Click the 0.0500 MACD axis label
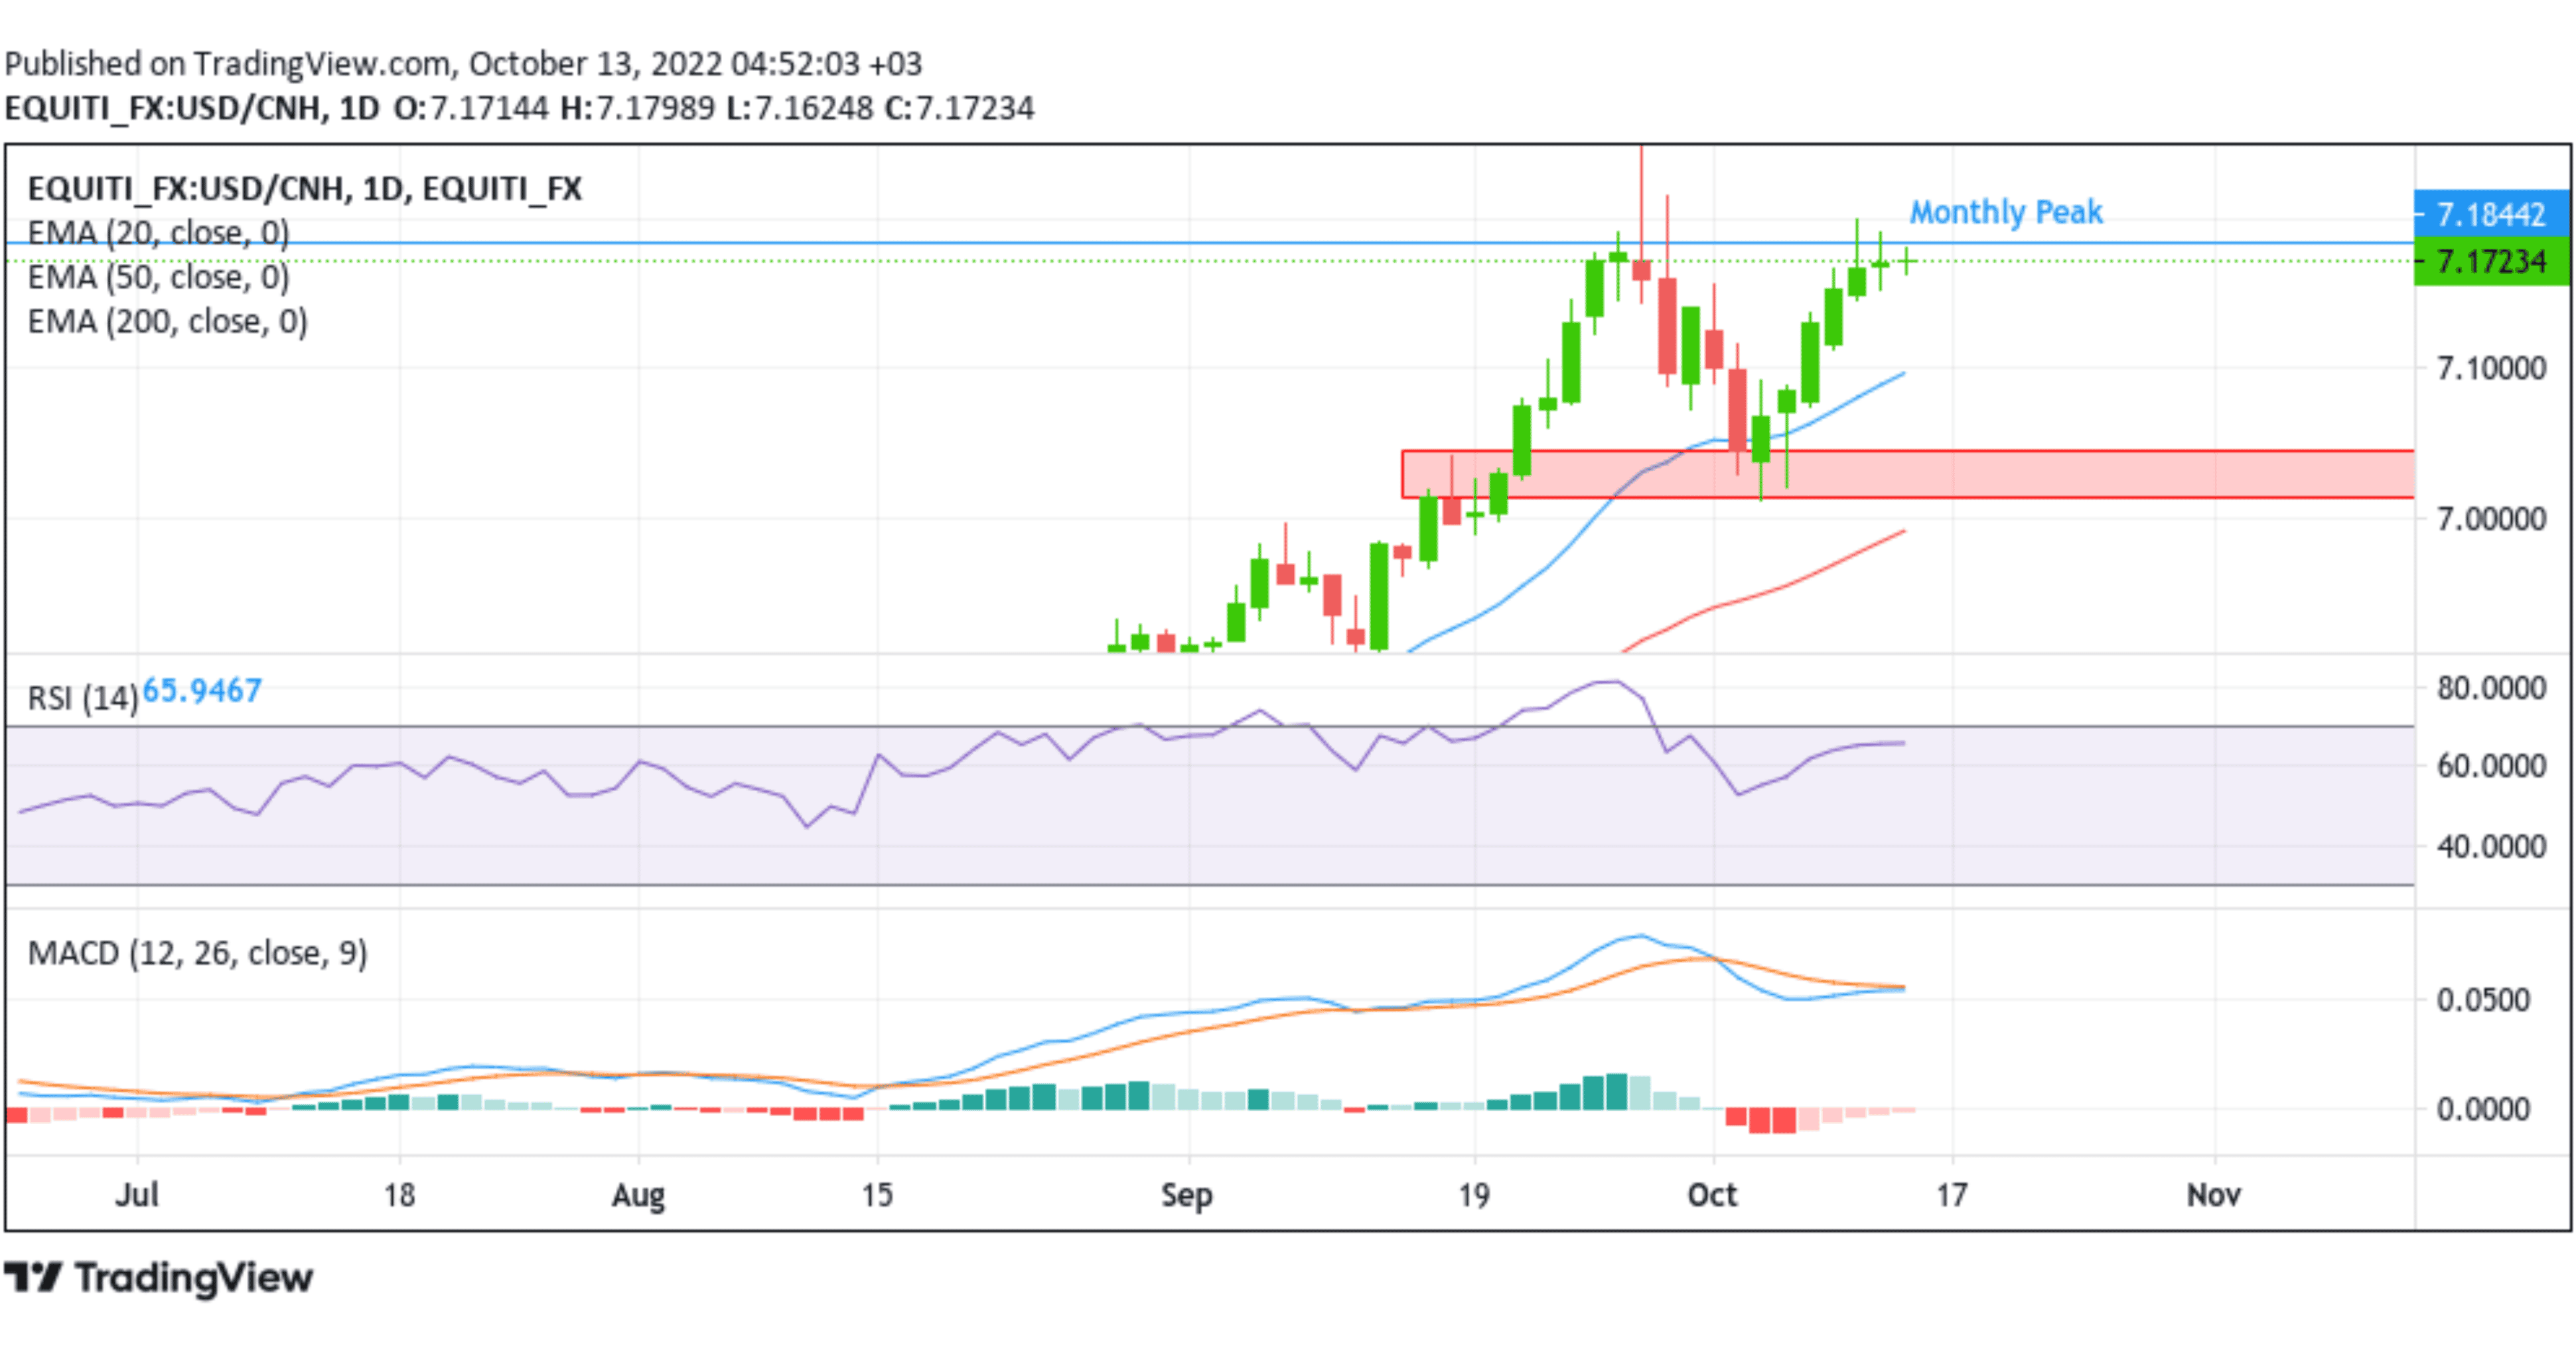Image resolution: width=2576 pixels, height=1353 pixels. click(x=2483, y=999)
